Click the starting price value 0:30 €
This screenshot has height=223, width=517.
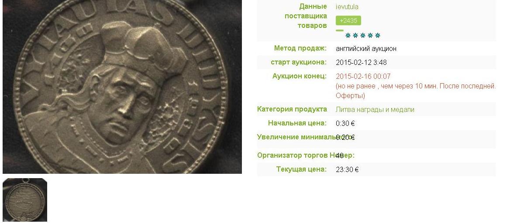(345, 124)
